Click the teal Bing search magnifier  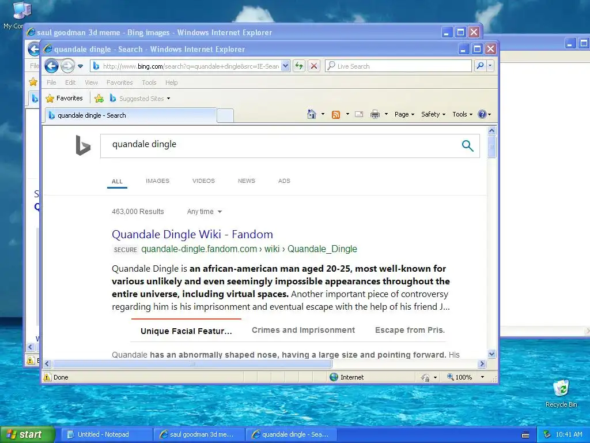click(x=467, y=146)
